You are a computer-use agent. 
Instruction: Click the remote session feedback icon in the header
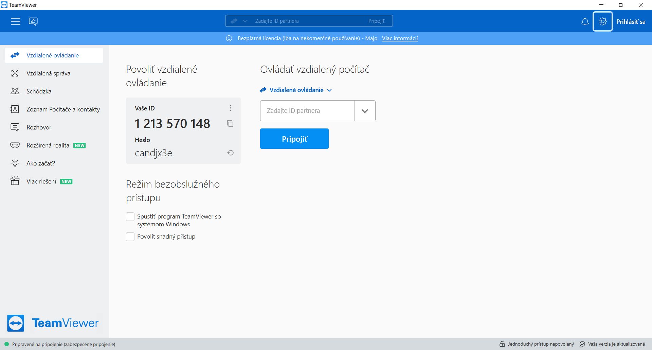(x=33, y=21)
